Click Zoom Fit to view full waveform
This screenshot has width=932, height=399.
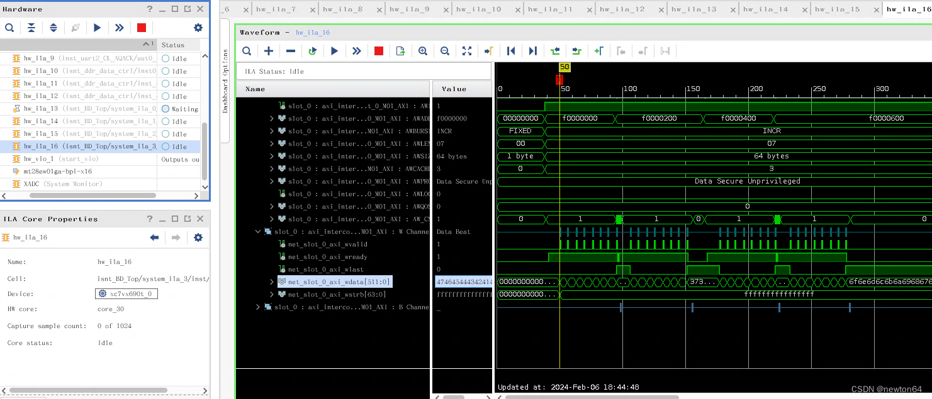tap(467, 51)
